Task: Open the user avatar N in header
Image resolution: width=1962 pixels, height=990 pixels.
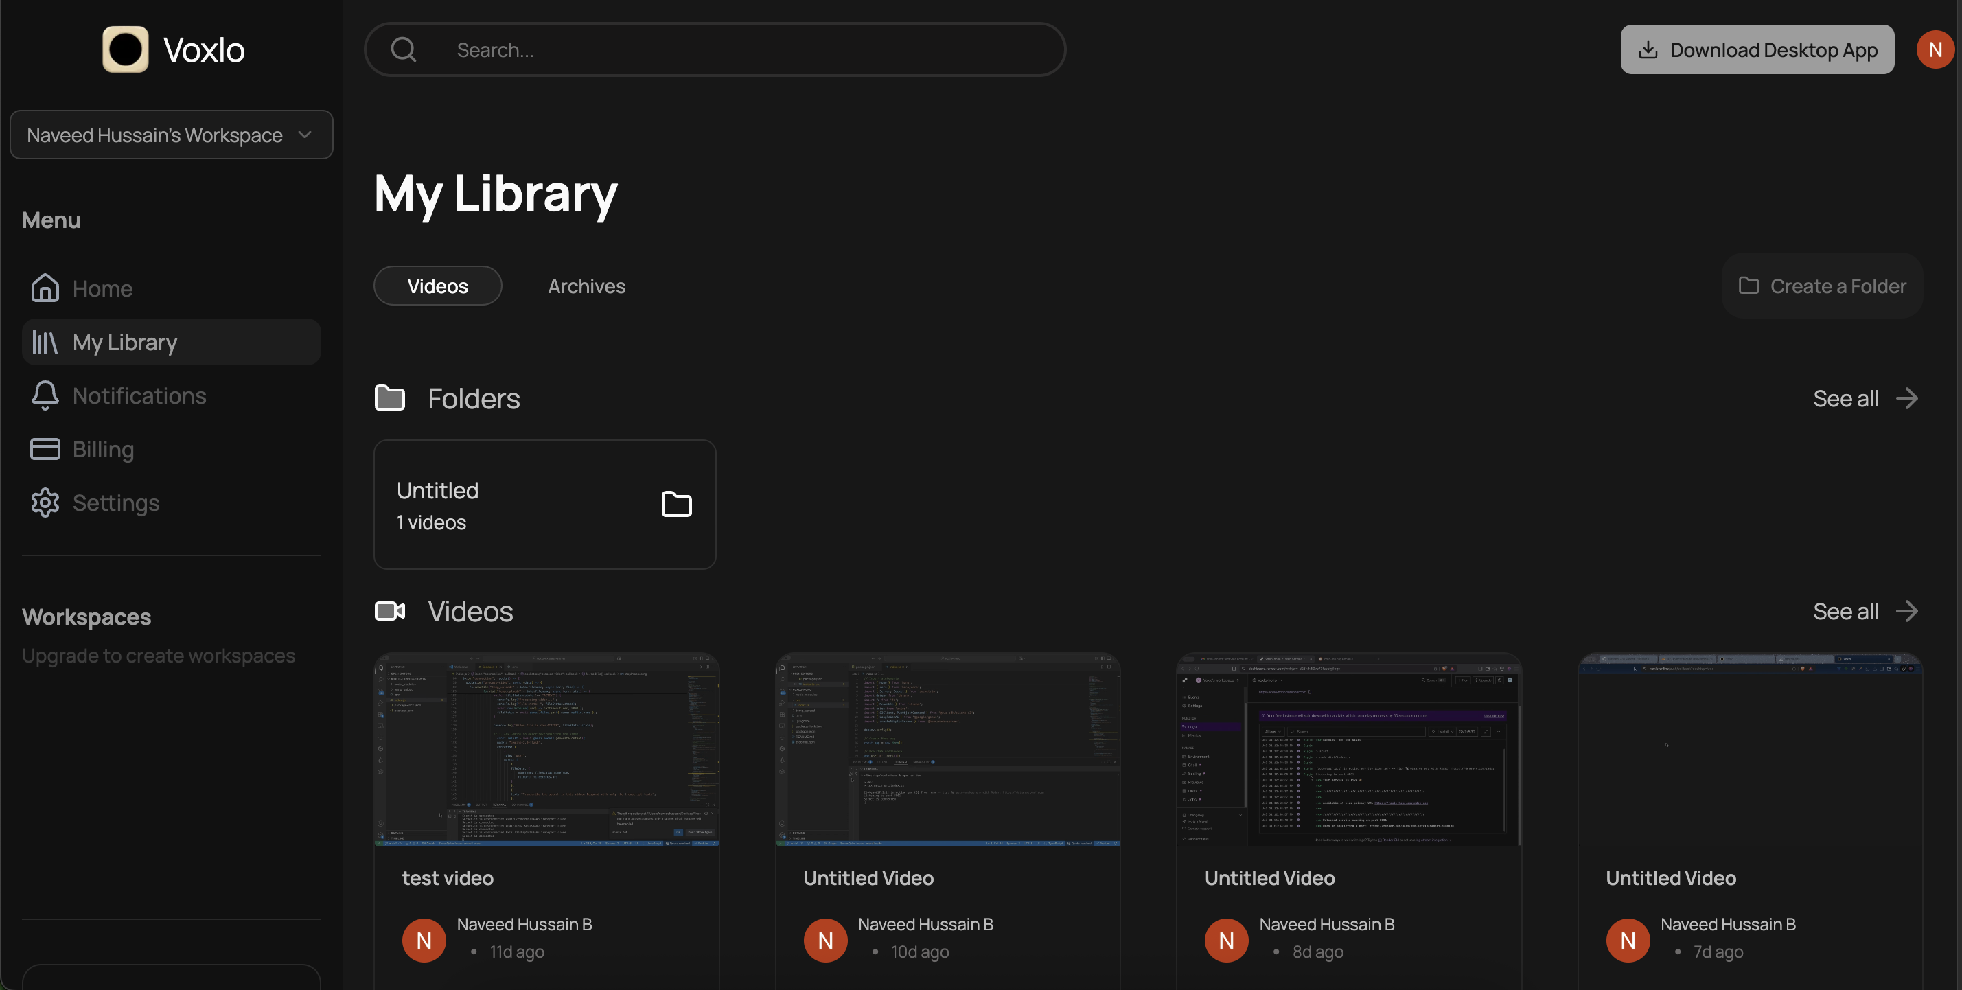Action: coord(1935,49)
